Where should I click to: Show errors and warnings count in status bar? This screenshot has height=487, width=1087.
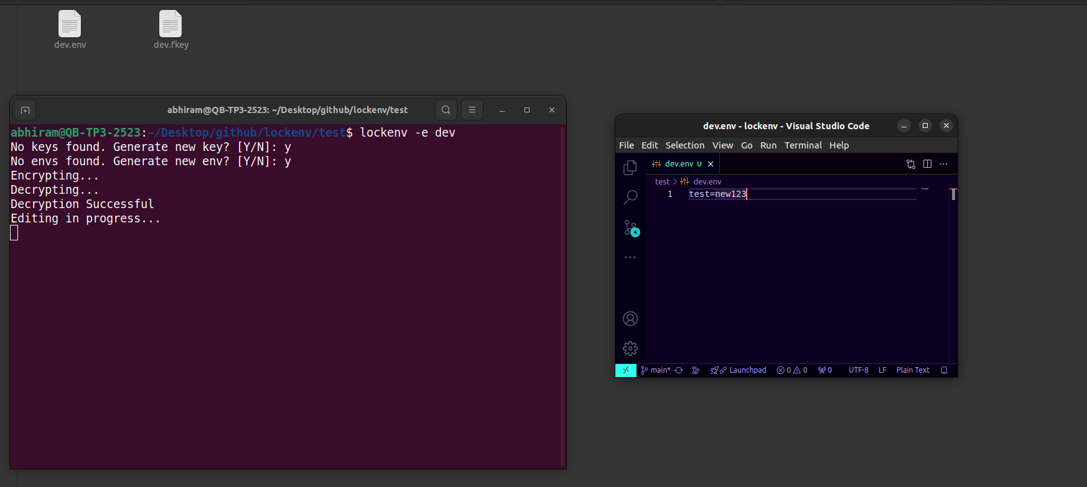click(x=792, y=370)
